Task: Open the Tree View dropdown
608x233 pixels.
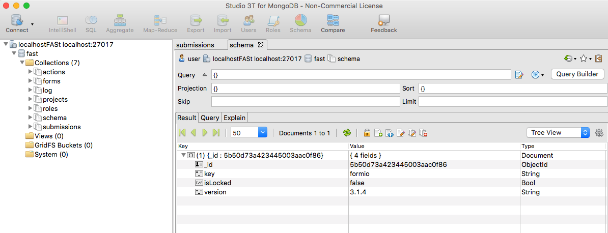Action: click(558, 133)
